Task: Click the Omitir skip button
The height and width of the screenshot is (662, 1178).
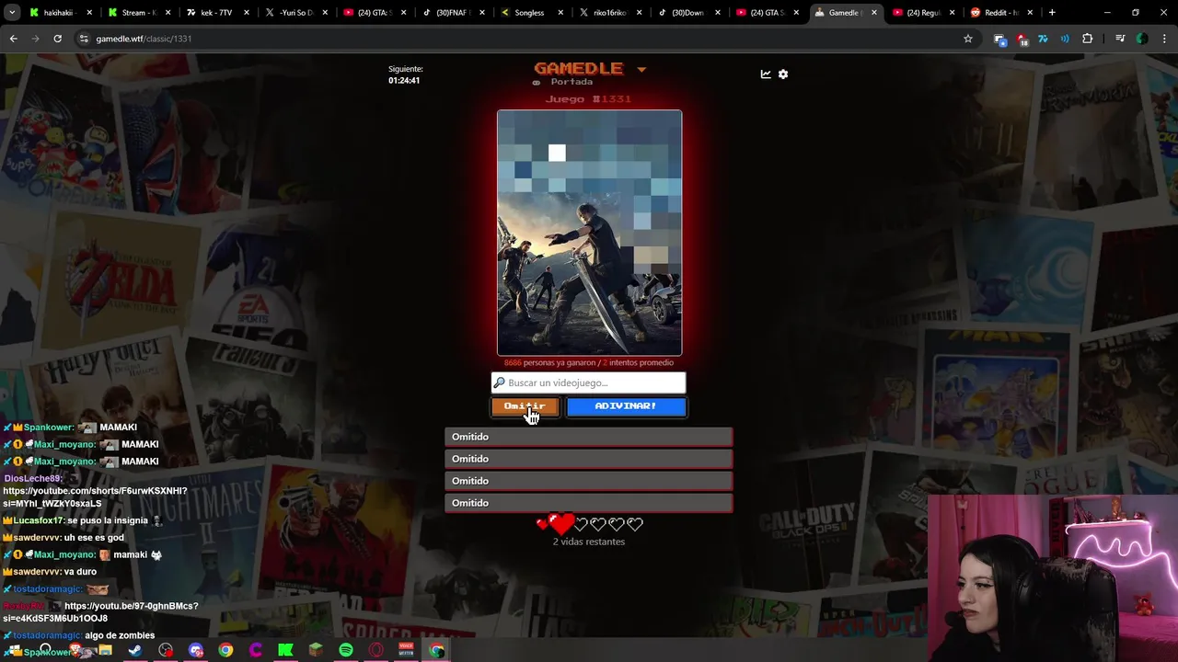Action: 525,406
